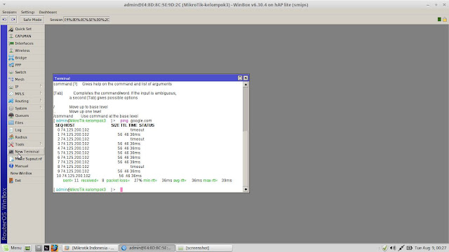The width and height of the screenshot is (449, 252).
Task: Switch to Mikrotik Indonesia taskbar window
Action: click(x=90, y=248)
